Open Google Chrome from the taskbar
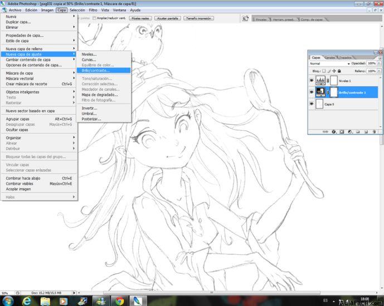 coord(119,301)
